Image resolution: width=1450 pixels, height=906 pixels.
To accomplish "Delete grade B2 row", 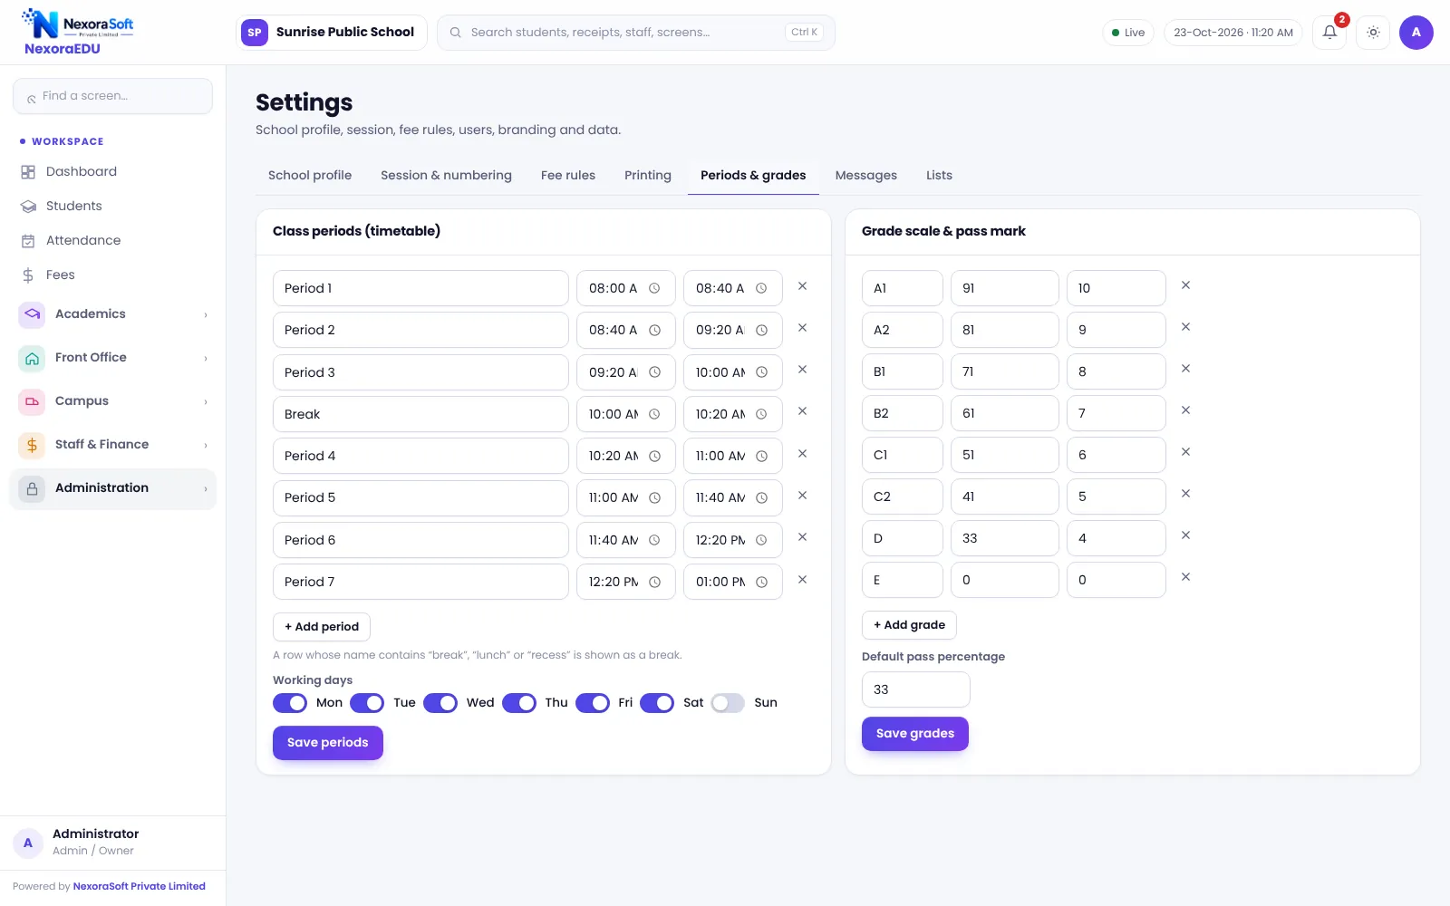I will click(x=1185, y=410).
